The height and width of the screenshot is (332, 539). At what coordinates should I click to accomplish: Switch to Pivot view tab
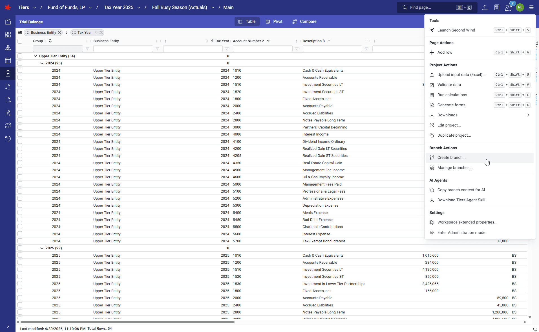coord(274,22)
